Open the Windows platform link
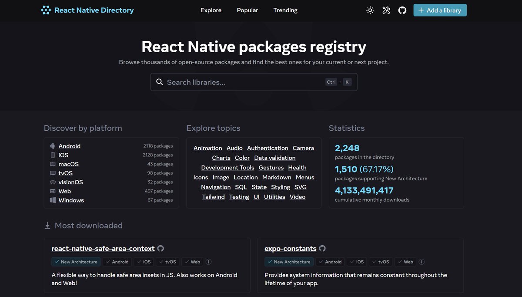Viewport: 522px width, 297px height. (x=71, y=200)
